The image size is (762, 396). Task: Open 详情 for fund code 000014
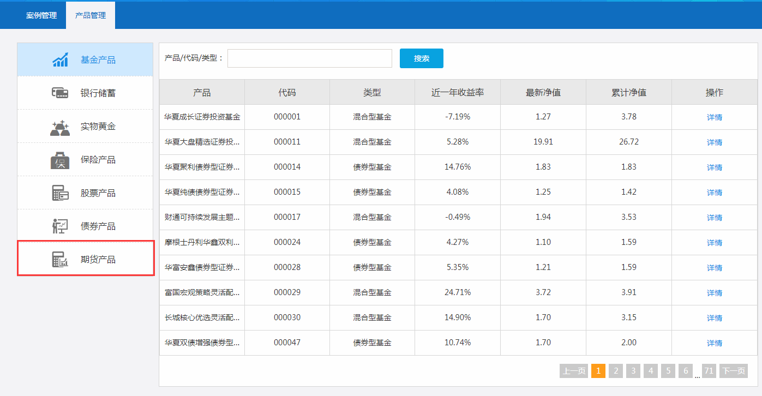click(714, 167)
